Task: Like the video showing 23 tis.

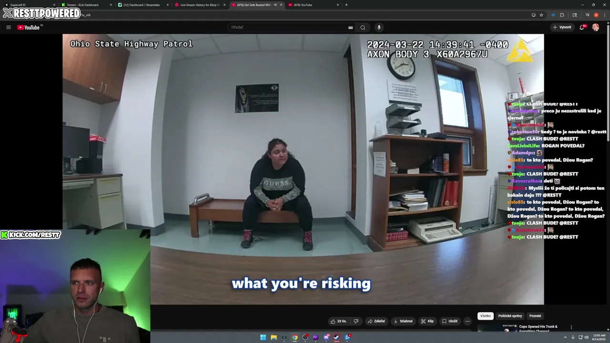Action: click(338, 321)
